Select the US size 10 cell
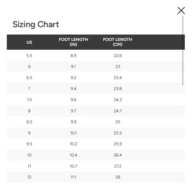The image size is (192, 192). point(29,155)
